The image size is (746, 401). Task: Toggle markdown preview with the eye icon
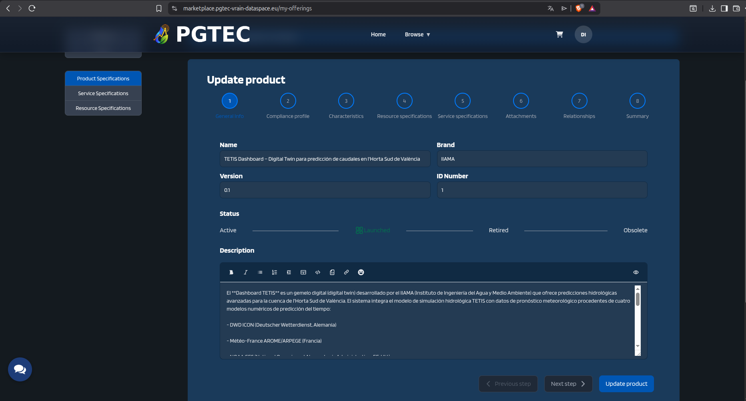point(636,272)
